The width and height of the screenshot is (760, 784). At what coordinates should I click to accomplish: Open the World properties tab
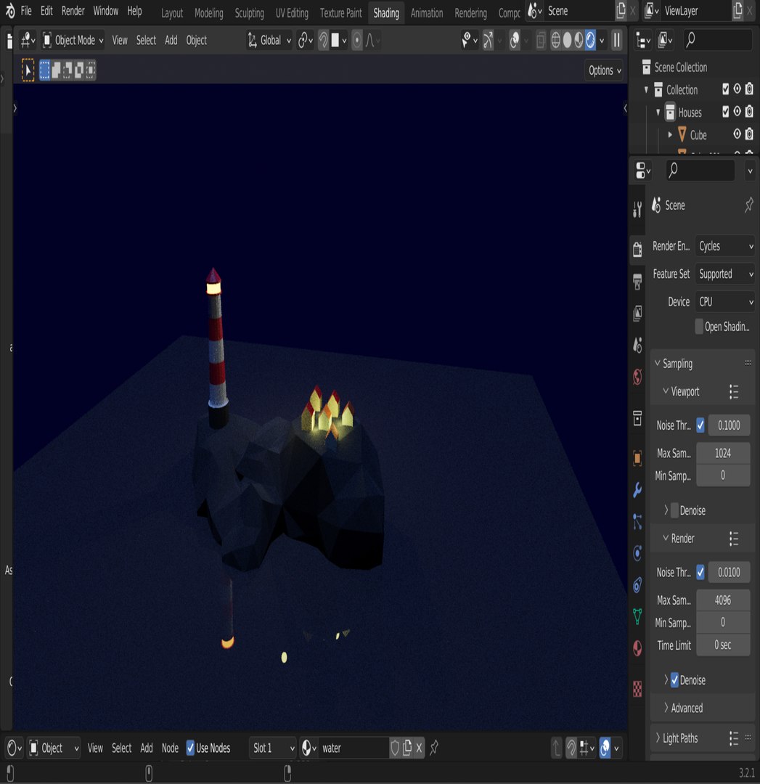637,377
